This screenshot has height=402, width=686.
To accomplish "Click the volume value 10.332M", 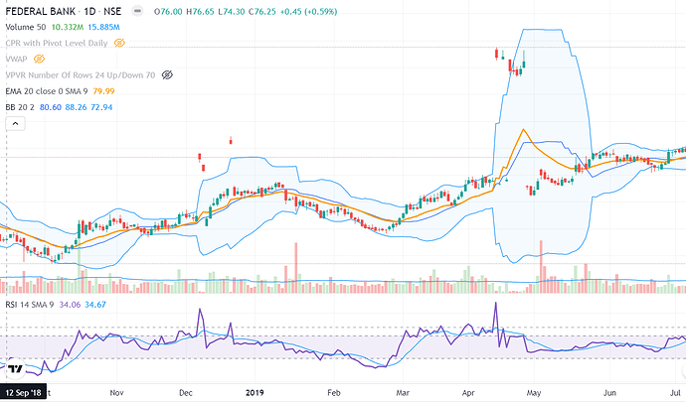I will (x=68, y=27).
